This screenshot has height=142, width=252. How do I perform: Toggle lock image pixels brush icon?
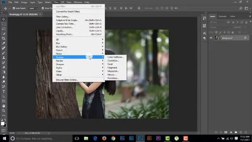[220, 32]
